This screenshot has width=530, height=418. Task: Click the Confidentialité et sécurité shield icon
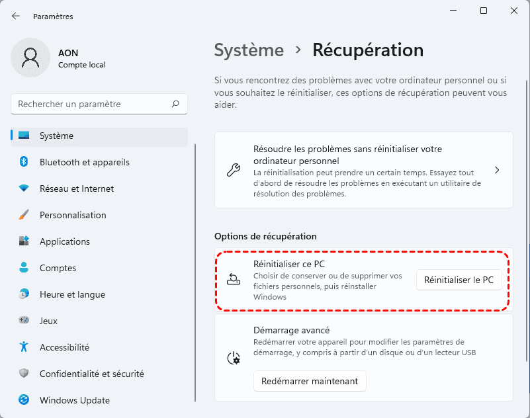[x=24, y=374]
